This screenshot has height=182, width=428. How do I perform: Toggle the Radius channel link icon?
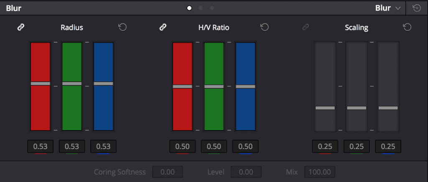[21, 28]
